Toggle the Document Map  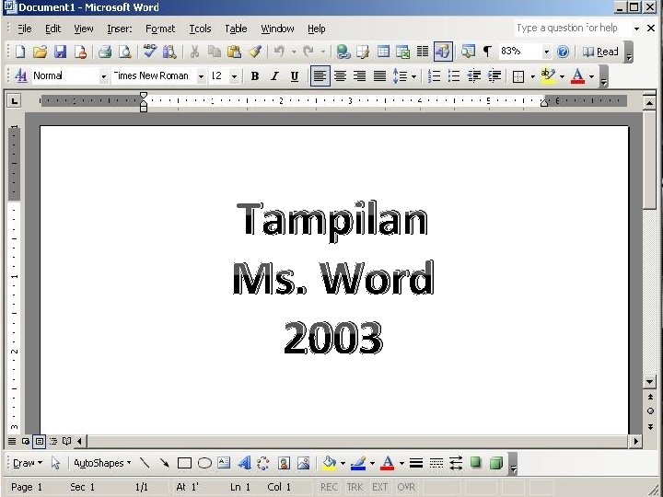[x=468, y=52]
